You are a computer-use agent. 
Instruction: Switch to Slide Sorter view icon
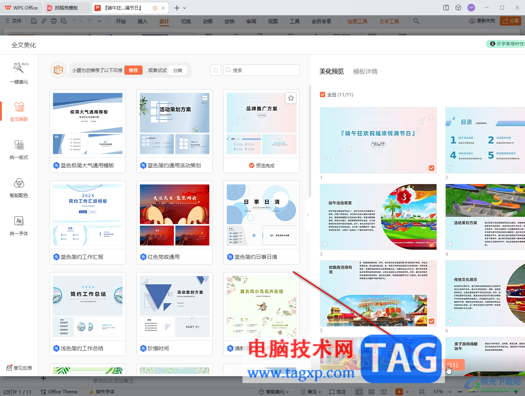[x=371, y=391]
